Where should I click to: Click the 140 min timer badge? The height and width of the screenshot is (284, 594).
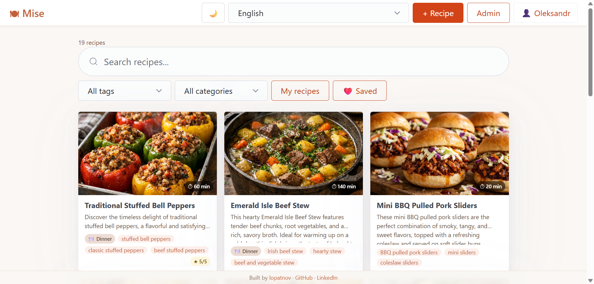pyautogui.click(x=344, y=186)
